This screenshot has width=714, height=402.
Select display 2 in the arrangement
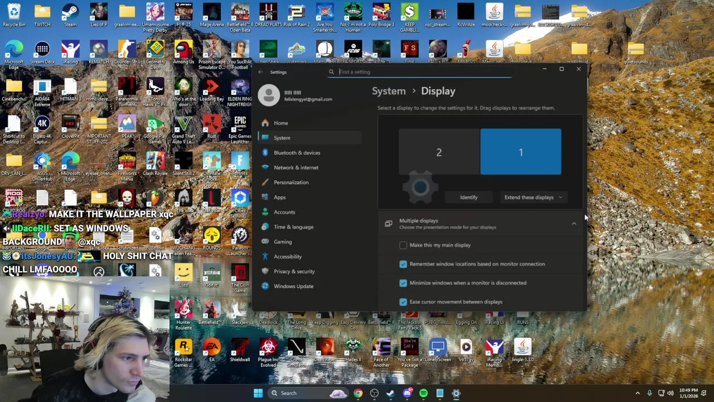439,152
